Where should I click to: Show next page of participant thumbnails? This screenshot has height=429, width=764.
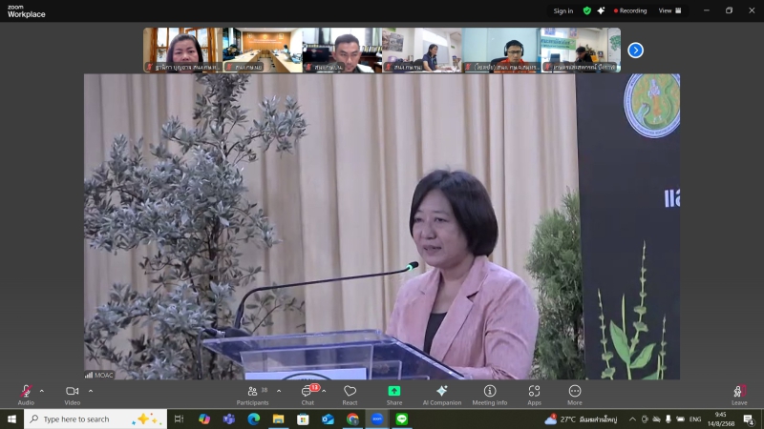click(x=635, y=51)
